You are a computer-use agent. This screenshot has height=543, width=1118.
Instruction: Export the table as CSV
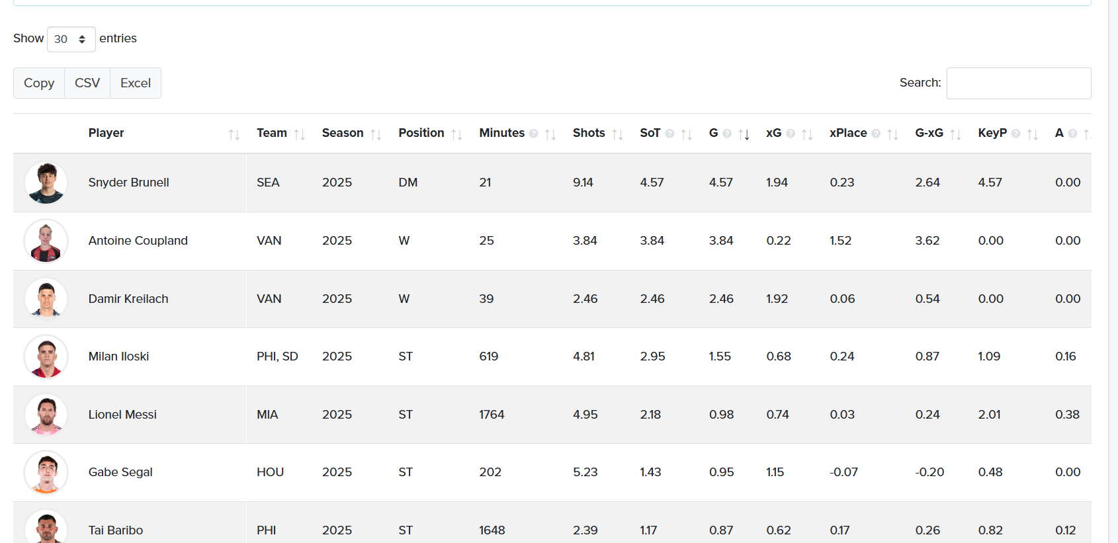[87, 83]
